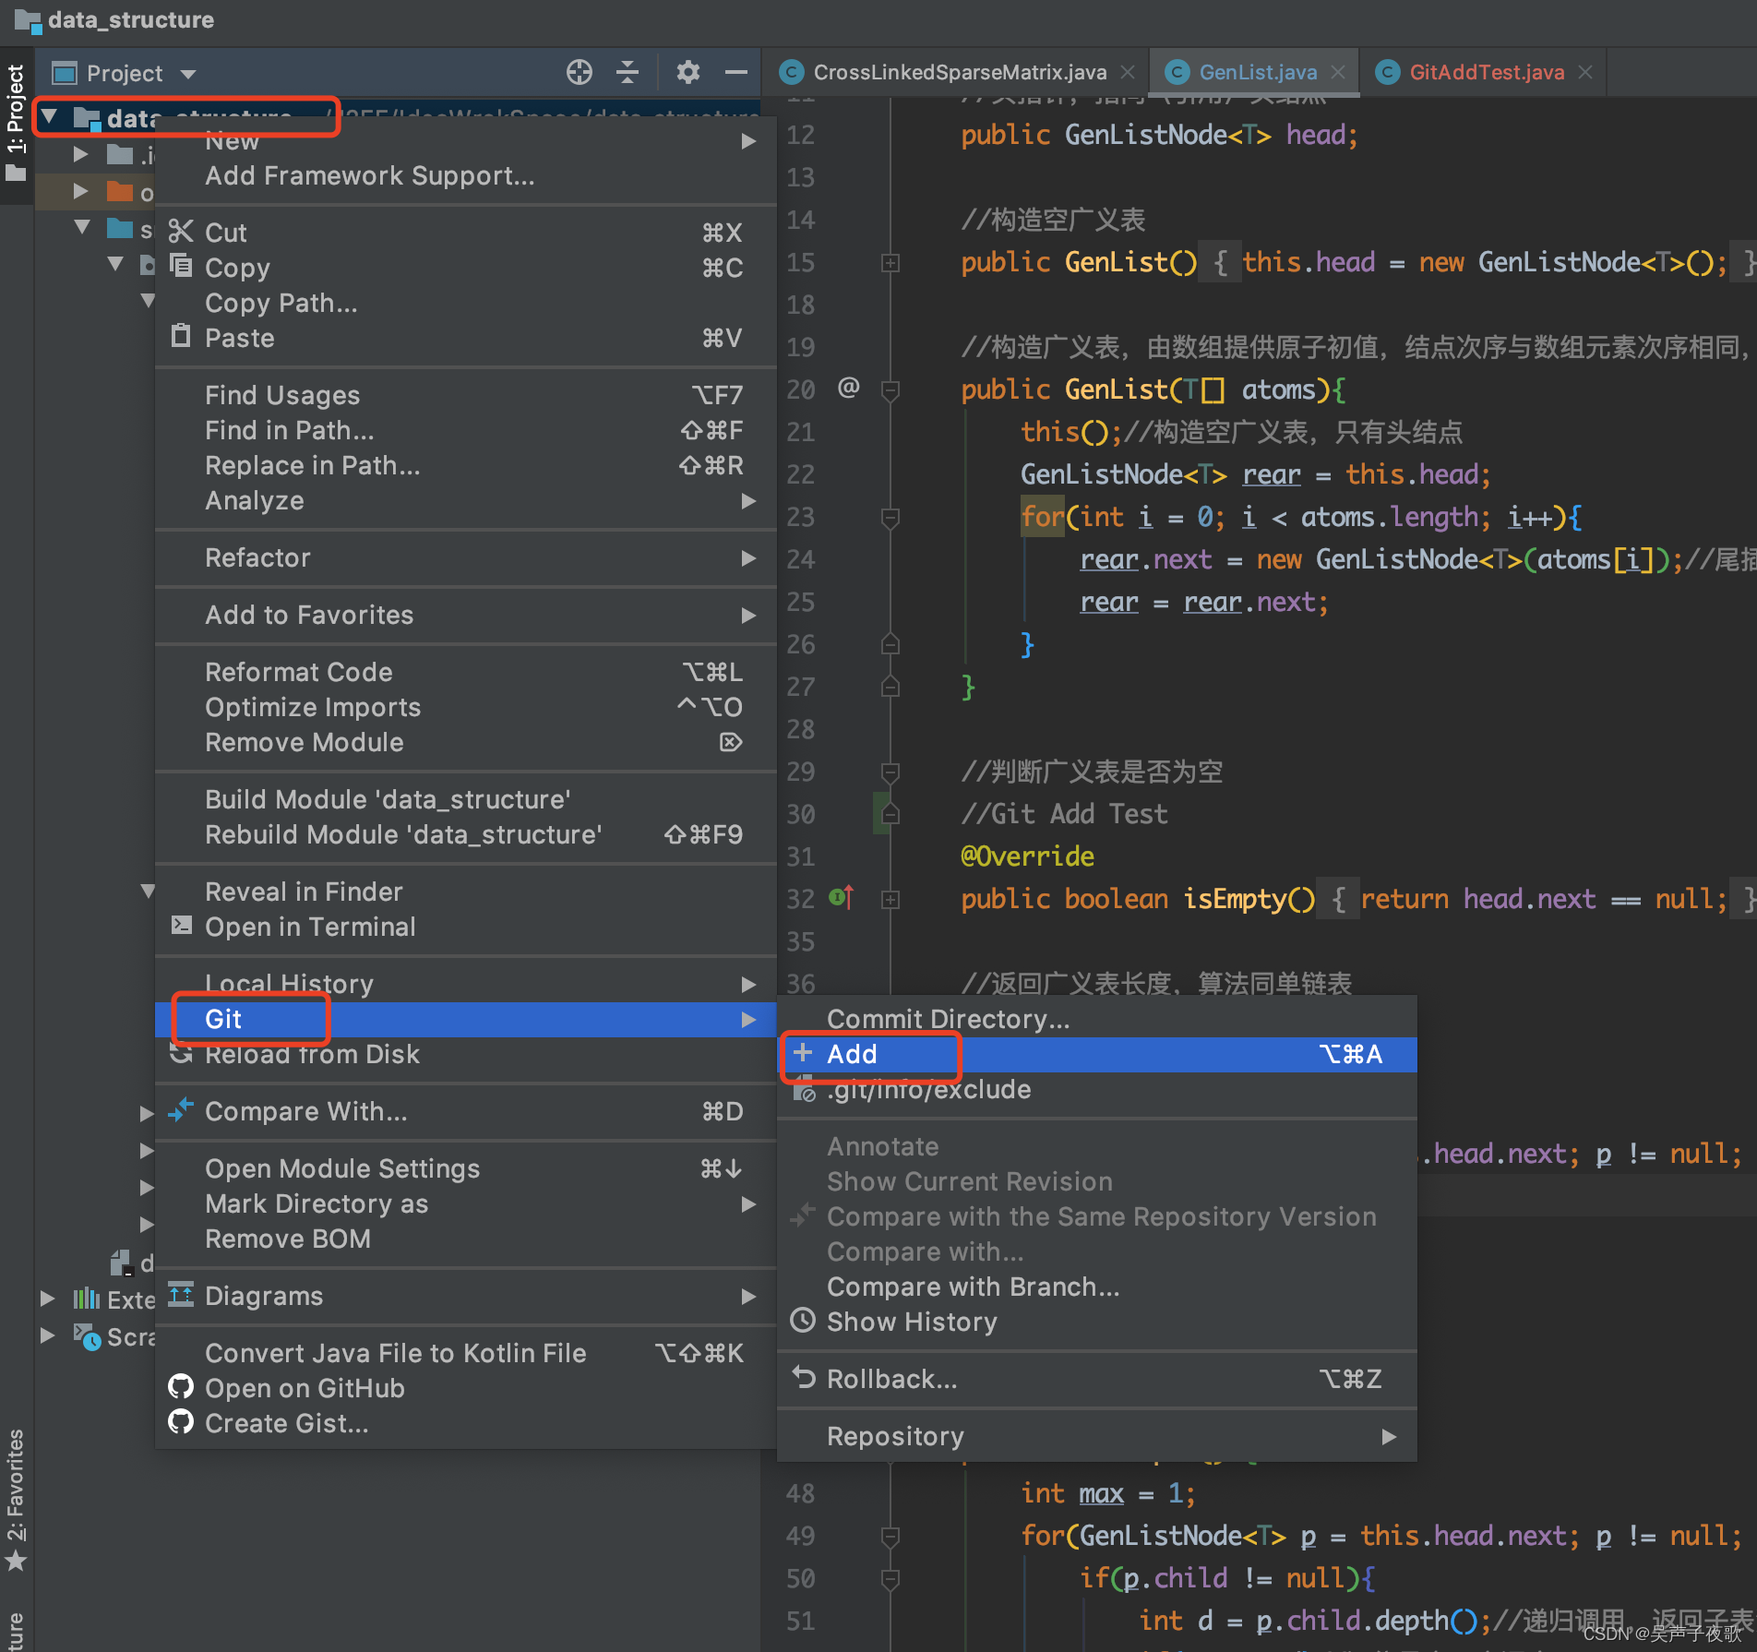Open the New submenu
The image size is (1757, 1652).
coord(465,141)
